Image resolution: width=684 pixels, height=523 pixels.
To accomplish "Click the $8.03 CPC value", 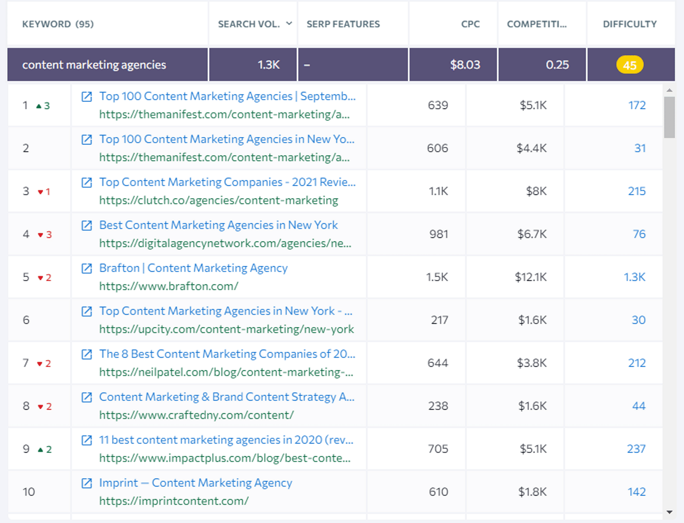I will [465, 65].
